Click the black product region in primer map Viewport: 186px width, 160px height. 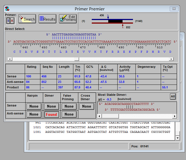pos(115,21)
